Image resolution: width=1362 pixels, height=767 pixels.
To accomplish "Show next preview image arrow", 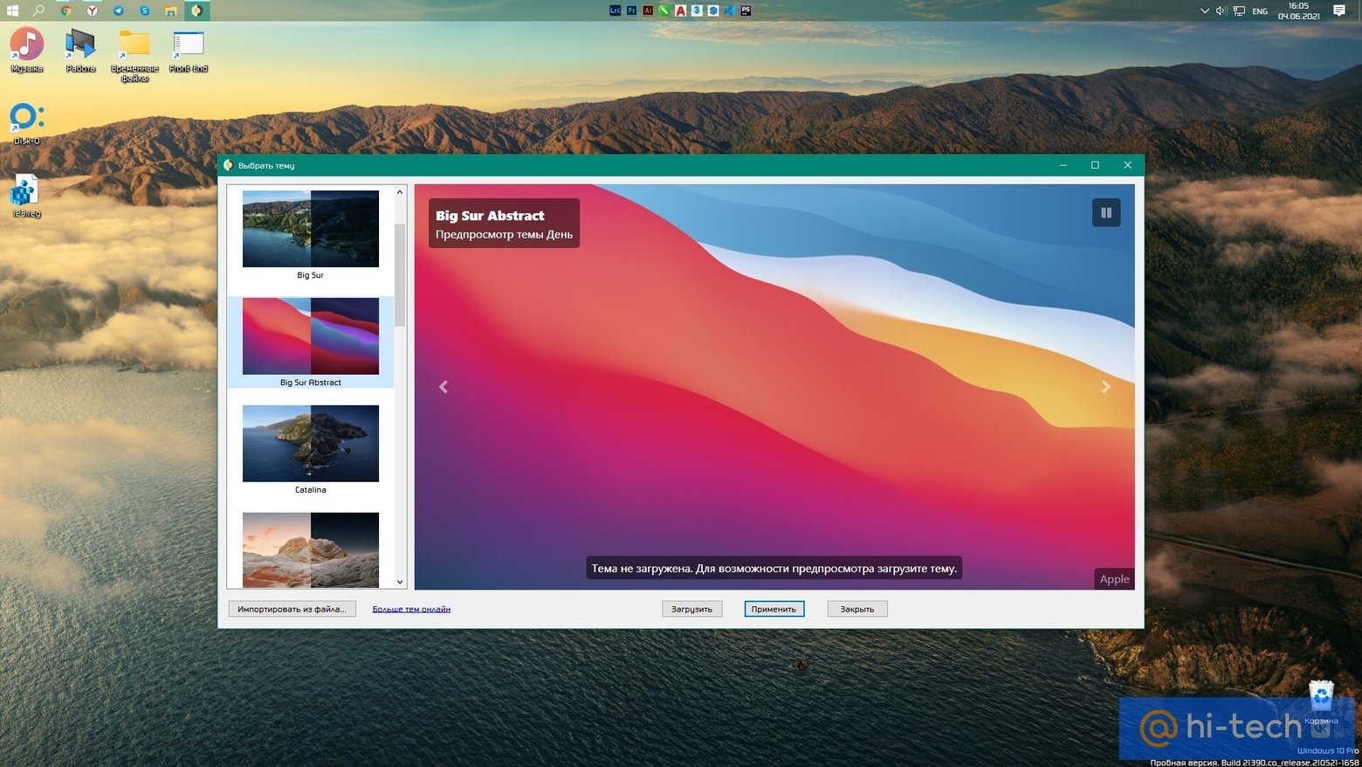I will tap(1105, 386).
